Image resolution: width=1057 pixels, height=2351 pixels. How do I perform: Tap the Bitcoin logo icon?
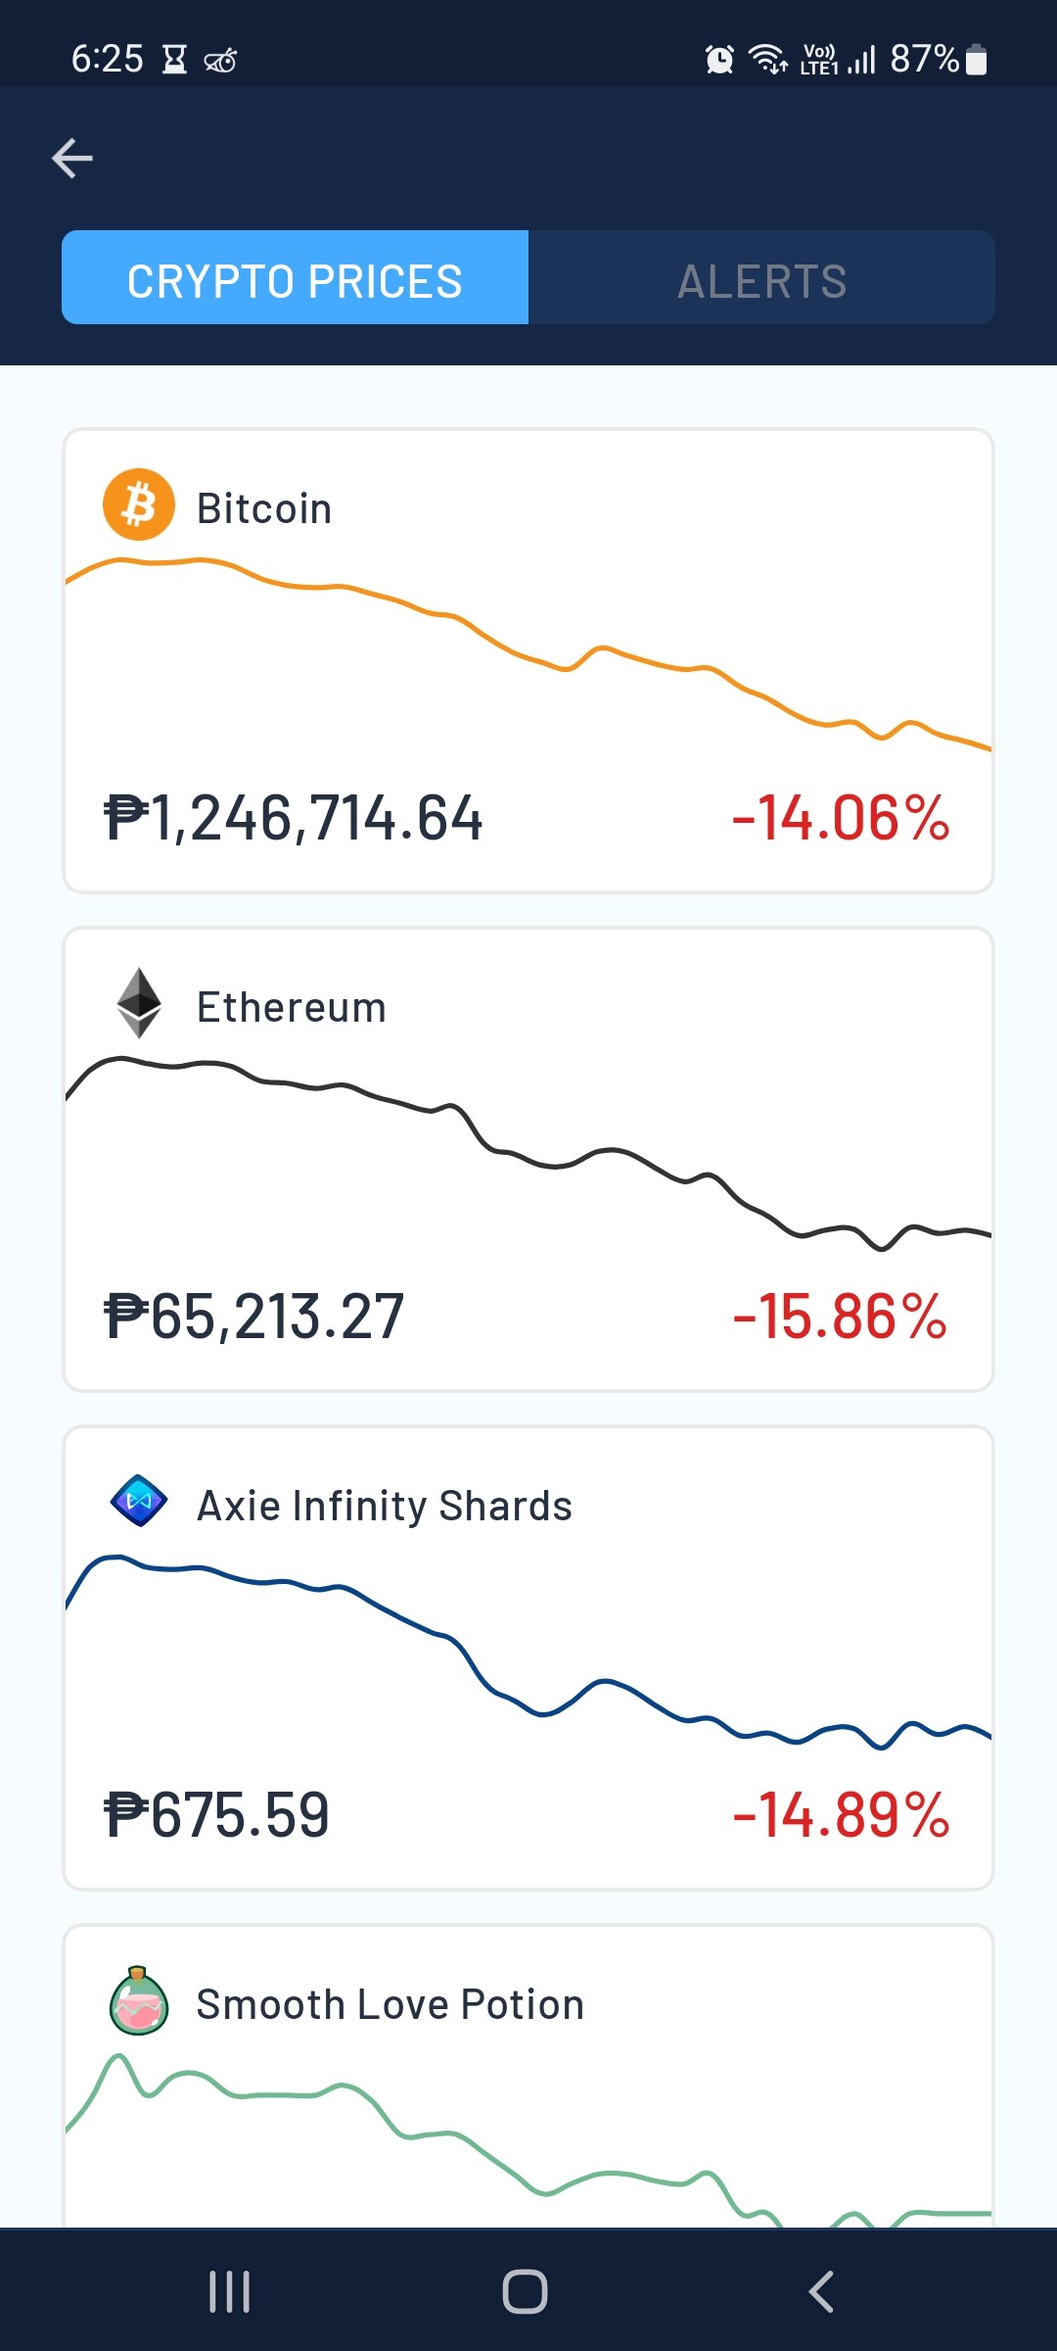coord(139,504)
